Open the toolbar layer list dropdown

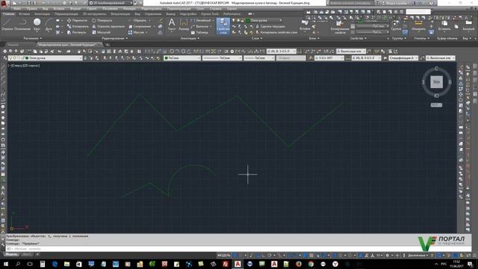tap(45, 58)
